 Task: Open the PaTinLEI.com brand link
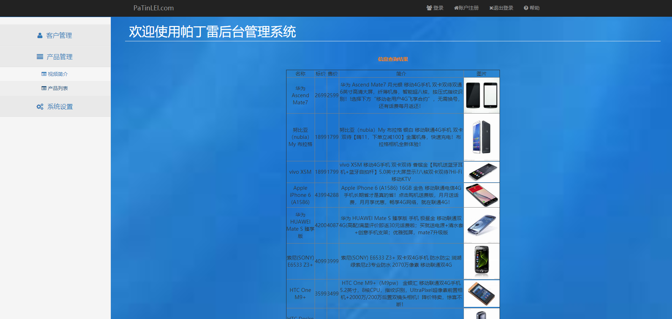click(154, 8)
